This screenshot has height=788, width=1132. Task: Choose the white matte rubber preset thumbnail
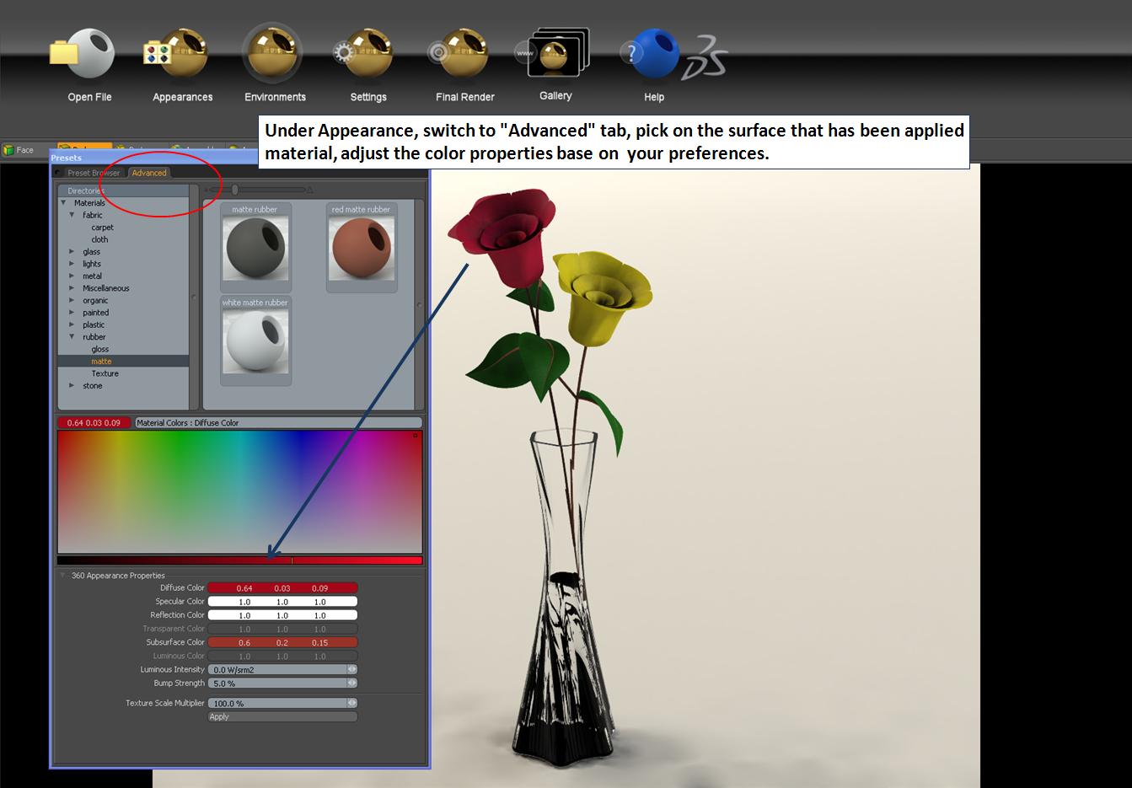[x=255, y=340]
